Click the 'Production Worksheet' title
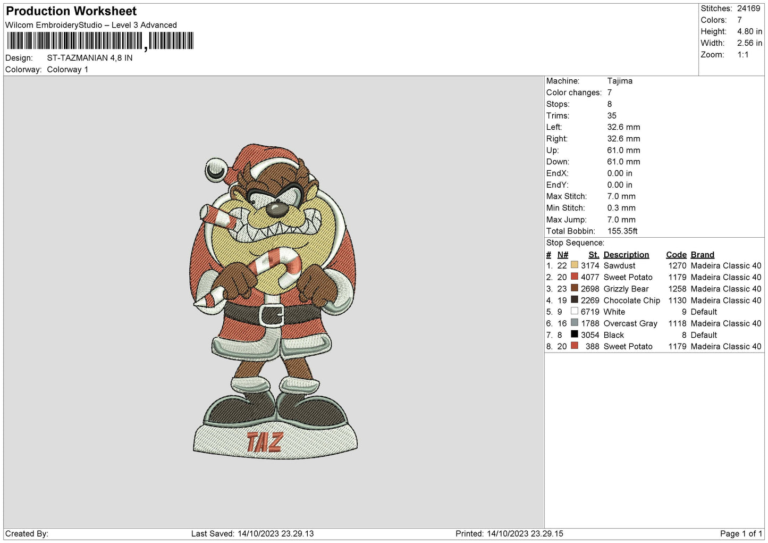 [71, 11]
